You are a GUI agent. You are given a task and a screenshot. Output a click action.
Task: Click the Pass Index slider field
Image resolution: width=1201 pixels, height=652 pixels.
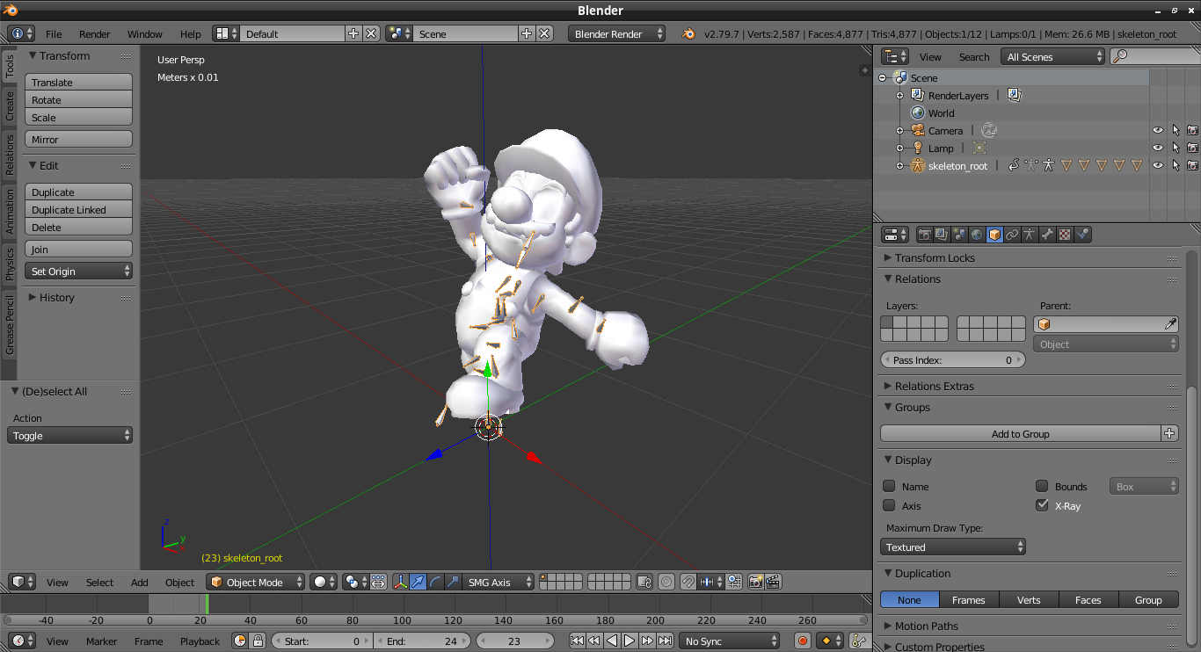pyautogui.click(x=953, y=360)
